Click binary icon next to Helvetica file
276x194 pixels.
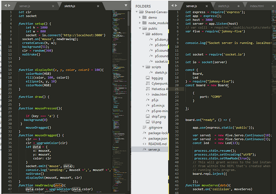[x=148, y=89]
